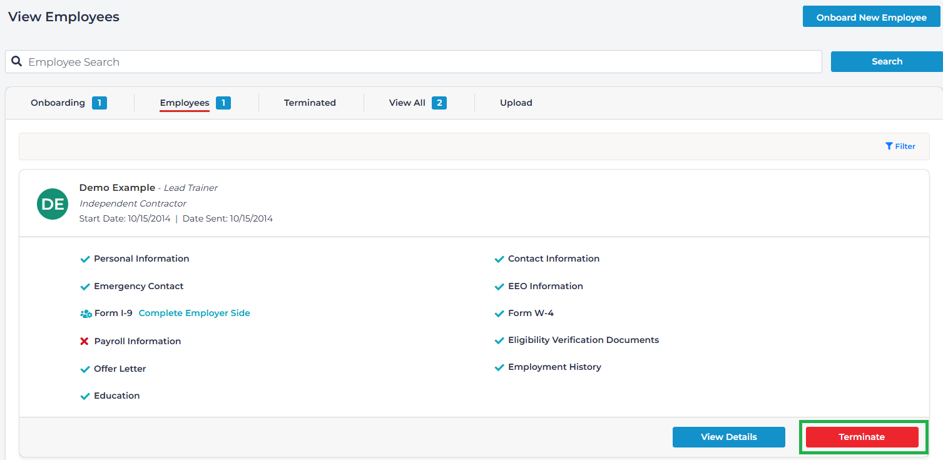Click the checkmark beside Form W-4

click(x=499, y=314)
